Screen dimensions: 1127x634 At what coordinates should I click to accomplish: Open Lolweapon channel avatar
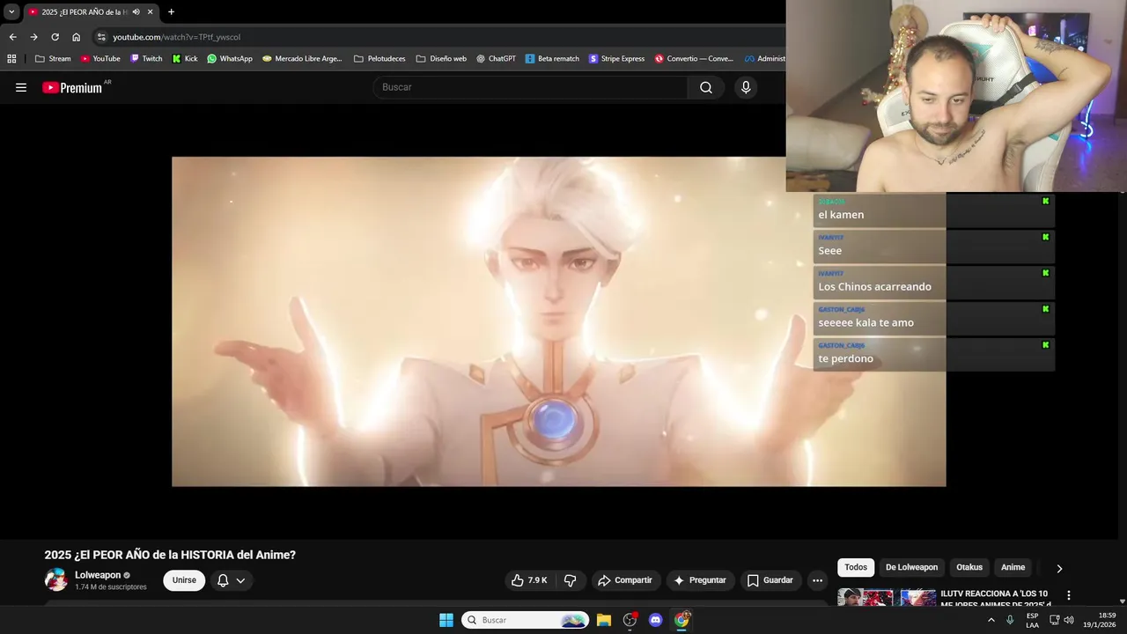56,579
